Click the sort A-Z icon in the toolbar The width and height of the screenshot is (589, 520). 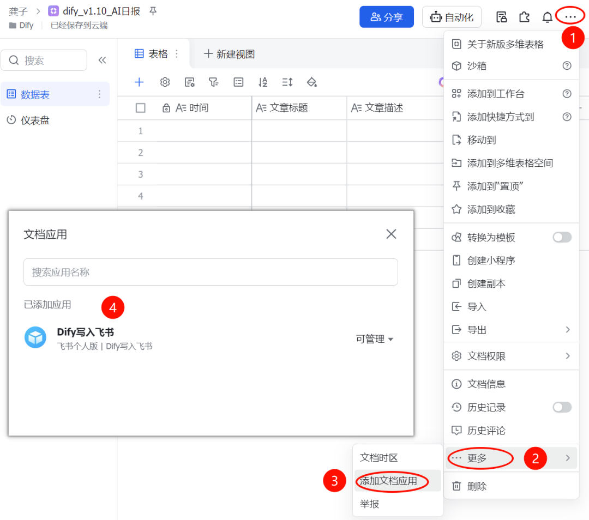262,82
